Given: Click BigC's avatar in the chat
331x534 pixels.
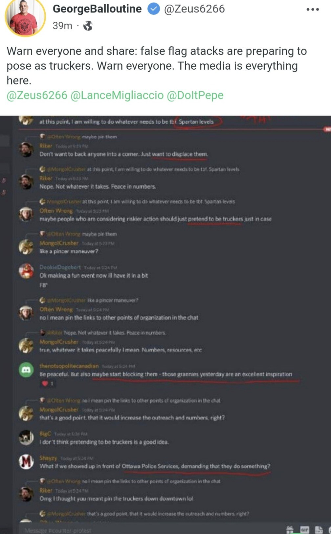Looking at the screenshot, I should click(26, 437).
